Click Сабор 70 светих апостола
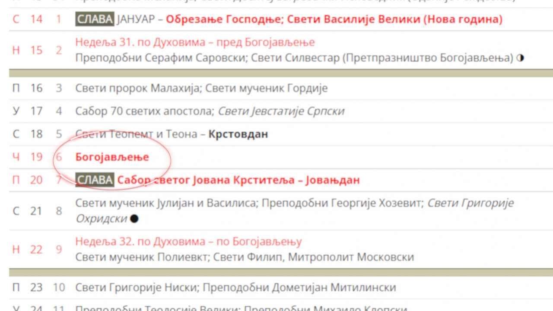Viewport: 553px width, 311px height. pyautogui.click(x=144, y=111)
